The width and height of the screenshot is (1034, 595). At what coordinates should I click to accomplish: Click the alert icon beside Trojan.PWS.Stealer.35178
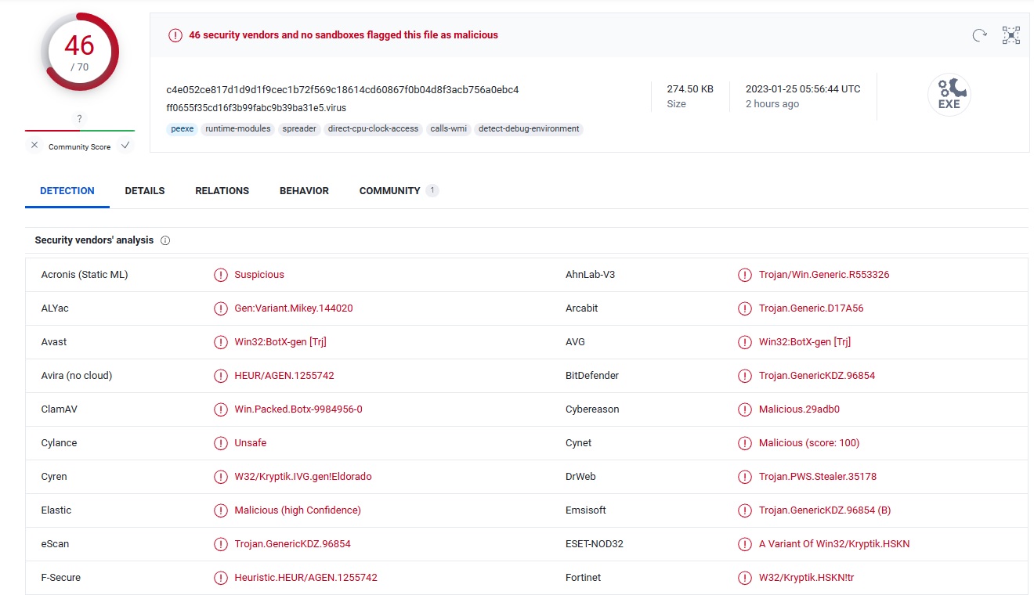point(745,477)
